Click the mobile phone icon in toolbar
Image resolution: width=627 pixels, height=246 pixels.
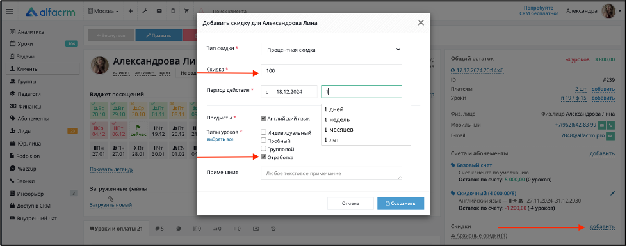173,11
